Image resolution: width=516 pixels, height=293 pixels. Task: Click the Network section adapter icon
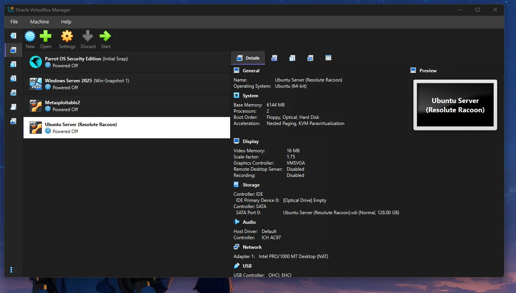point(236,247)
